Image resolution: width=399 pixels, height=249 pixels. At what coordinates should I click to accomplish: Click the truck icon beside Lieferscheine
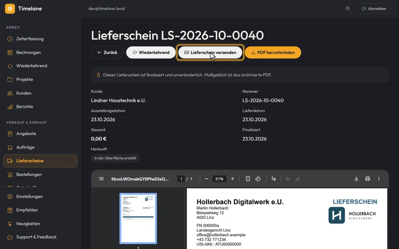[10, 161]
